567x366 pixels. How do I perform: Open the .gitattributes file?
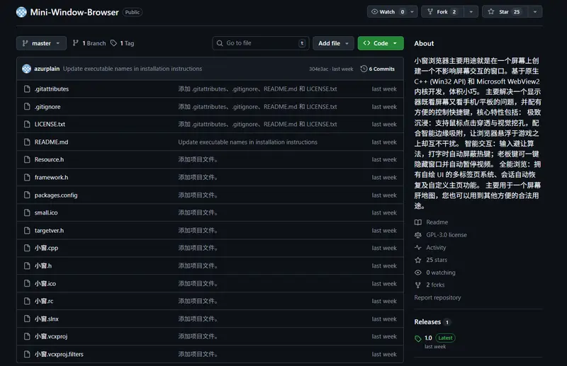click(x=51, y=89)
